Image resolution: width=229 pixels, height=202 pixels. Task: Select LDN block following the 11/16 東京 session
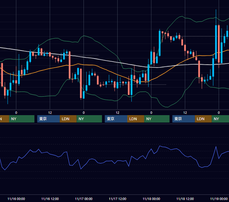pyautogui.click(x=68, y=119)
